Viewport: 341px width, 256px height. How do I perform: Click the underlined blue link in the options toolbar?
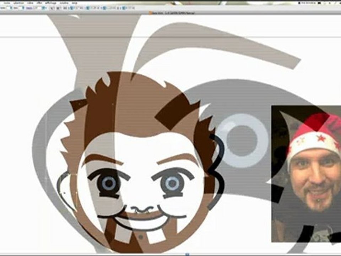(29, 8)
